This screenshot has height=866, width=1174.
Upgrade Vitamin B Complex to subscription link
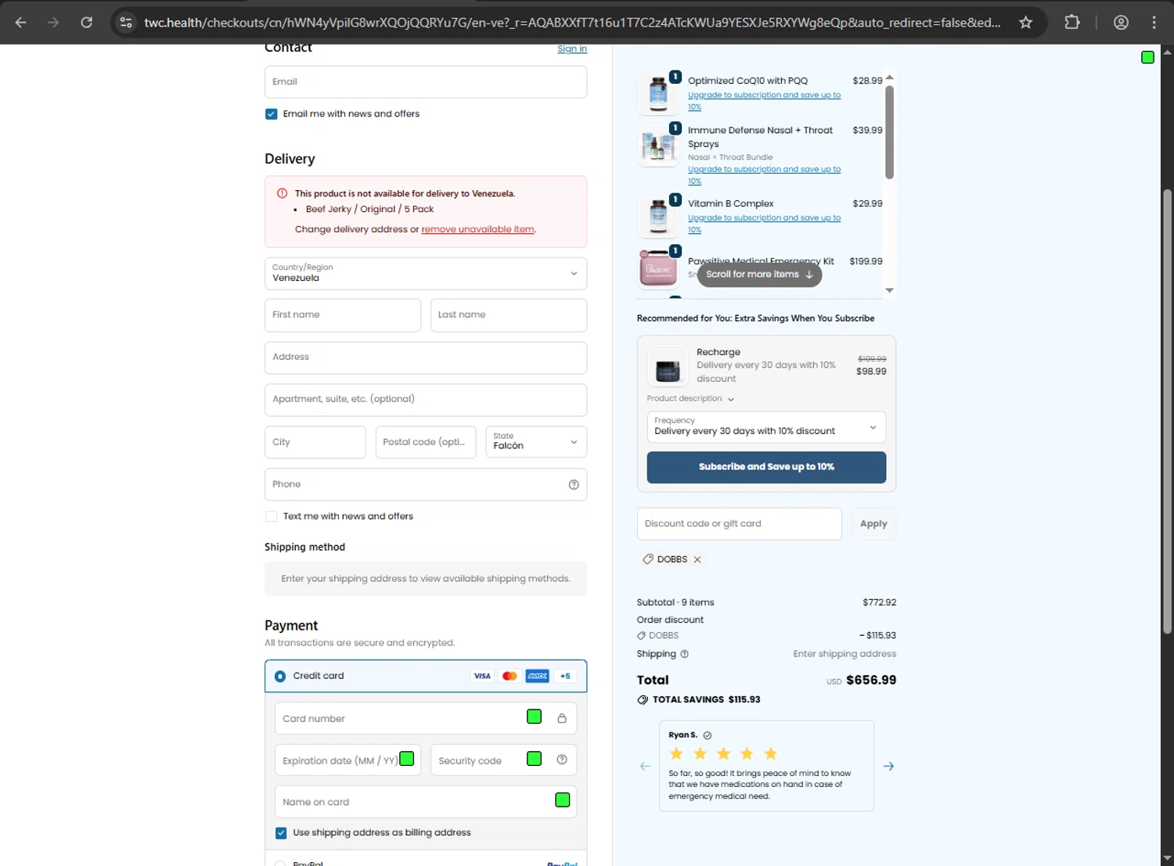coord(764,224)
